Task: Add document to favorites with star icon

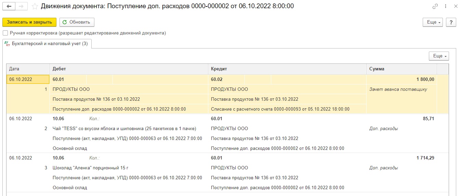Action: click(x=35, y=6)
